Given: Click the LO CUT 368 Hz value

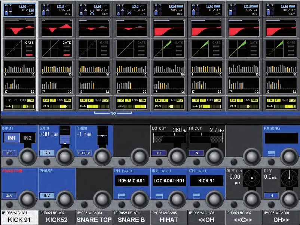Looking at the screenshot, I should pos(180,130).
